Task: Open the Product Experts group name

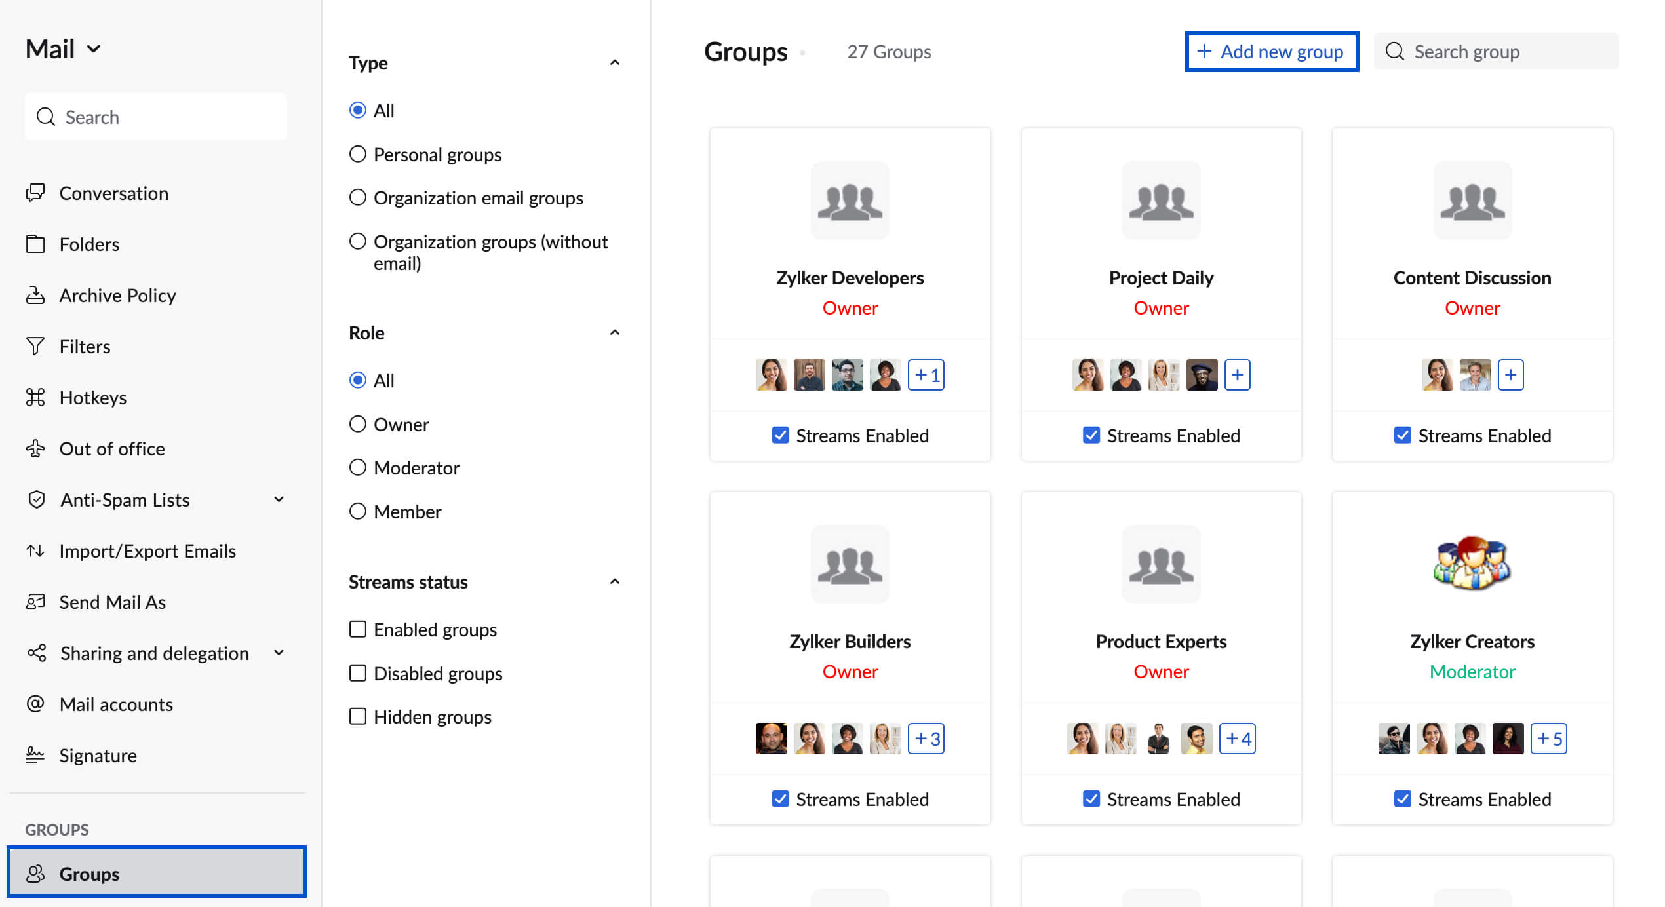Action: (1161, 642)
